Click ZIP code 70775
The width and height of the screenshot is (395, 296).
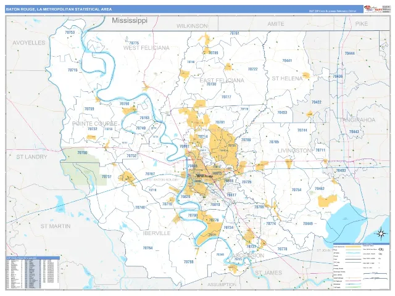(x=134, y=43)
